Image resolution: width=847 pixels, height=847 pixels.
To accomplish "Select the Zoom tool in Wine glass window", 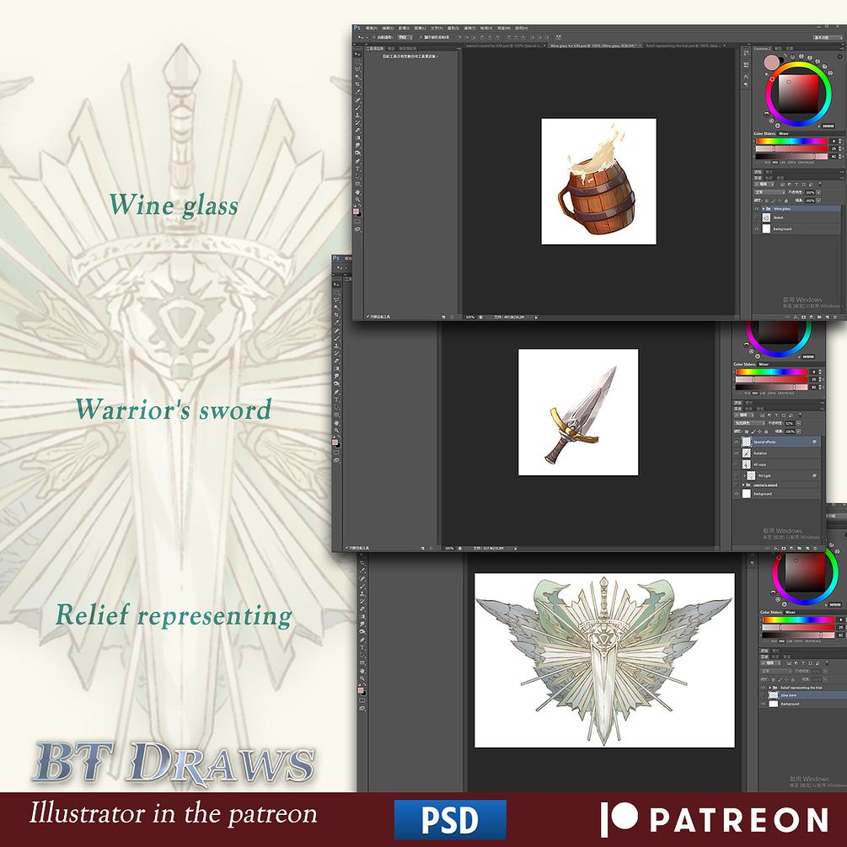I will (357, 200).
